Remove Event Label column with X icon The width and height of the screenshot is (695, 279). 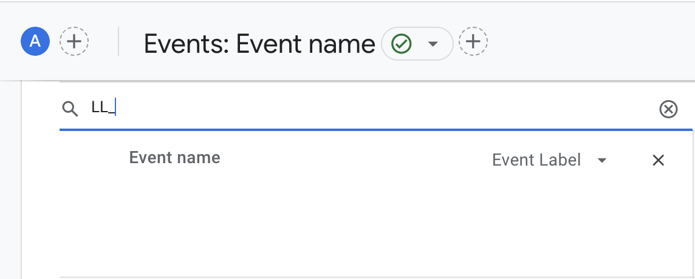658,160
